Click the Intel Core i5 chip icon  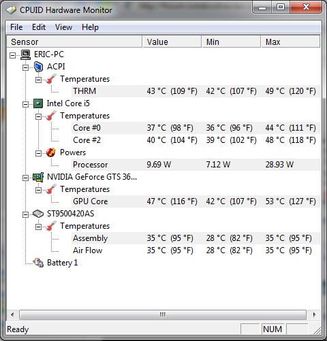[x=38, y=103]
